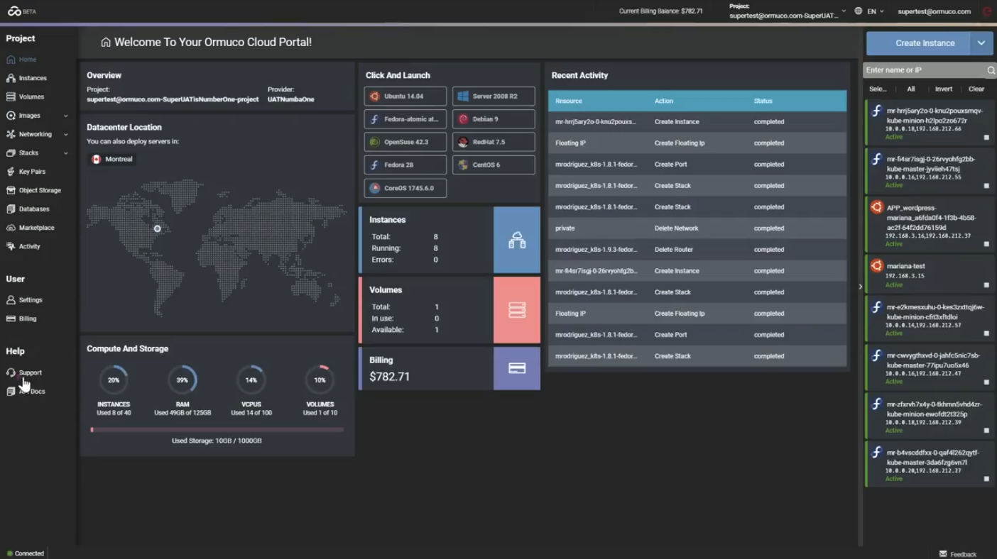This screenshot has height=559, width=997.
Task: Click the globe language icon
Action: [x=859, y=11]
